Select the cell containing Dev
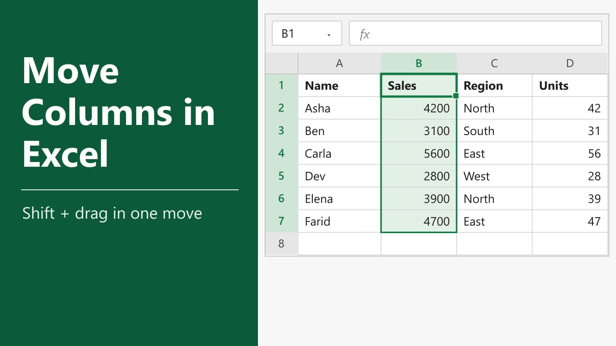Screen dimensions: 616x346 click(339, 176)
